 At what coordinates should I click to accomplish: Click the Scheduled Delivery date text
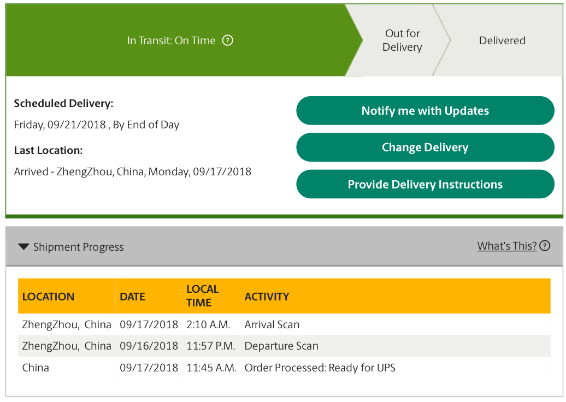tap(97, 125)
